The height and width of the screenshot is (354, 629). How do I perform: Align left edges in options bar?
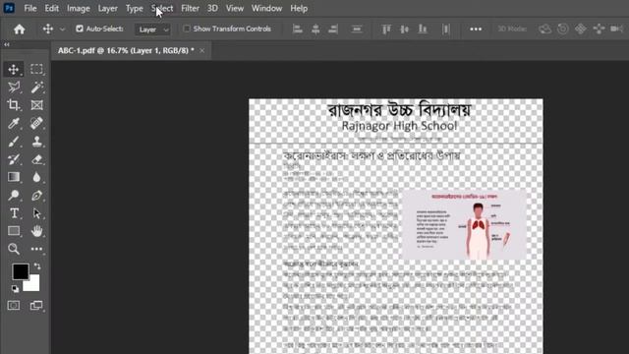[x=297, y=29]
